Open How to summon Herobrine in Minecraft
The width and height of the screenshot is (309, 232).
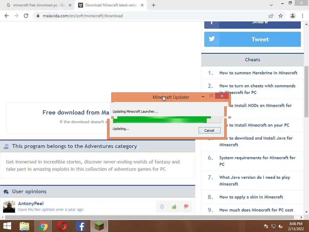point(258,73)
